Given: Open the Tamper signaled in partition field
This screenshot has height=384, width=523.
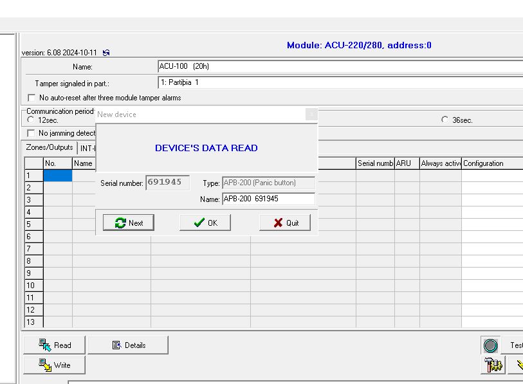Looking at the screenshot, I should pos(340,82).
